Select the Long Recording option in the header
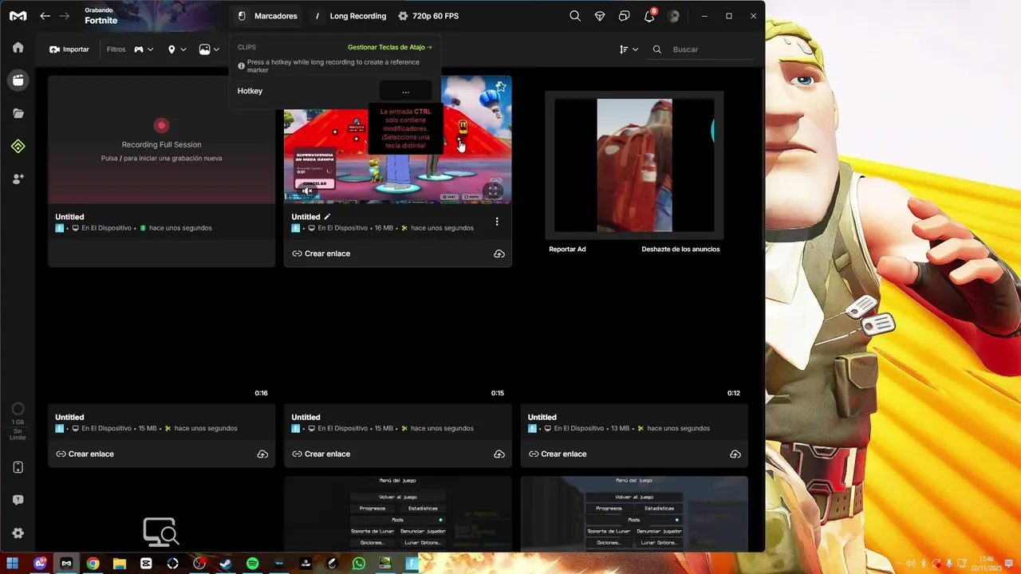 click(351, 16)
